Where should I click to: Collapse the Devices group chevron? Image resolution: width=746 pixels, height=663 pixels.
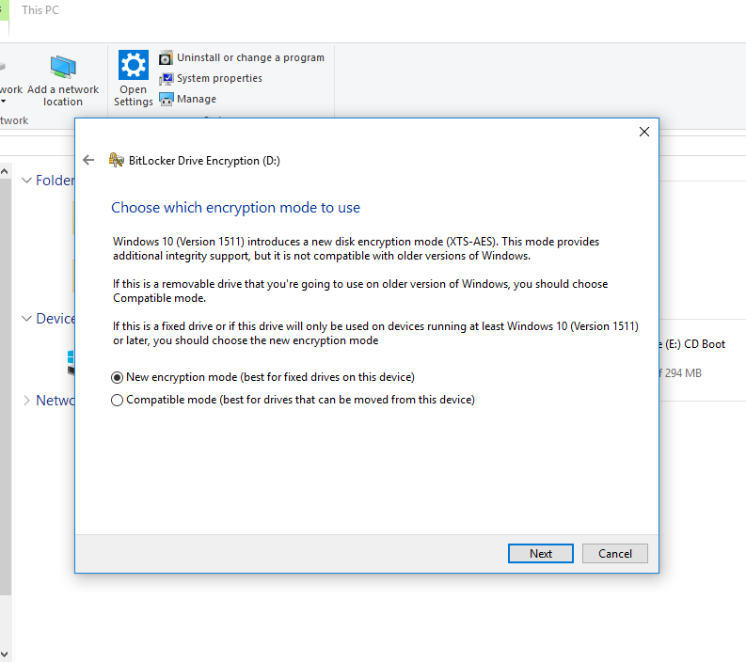26,318
